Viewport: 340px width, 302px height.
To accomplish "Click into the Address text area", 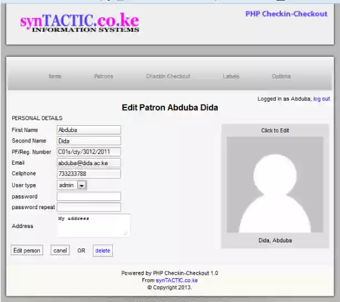I will 93,225.
